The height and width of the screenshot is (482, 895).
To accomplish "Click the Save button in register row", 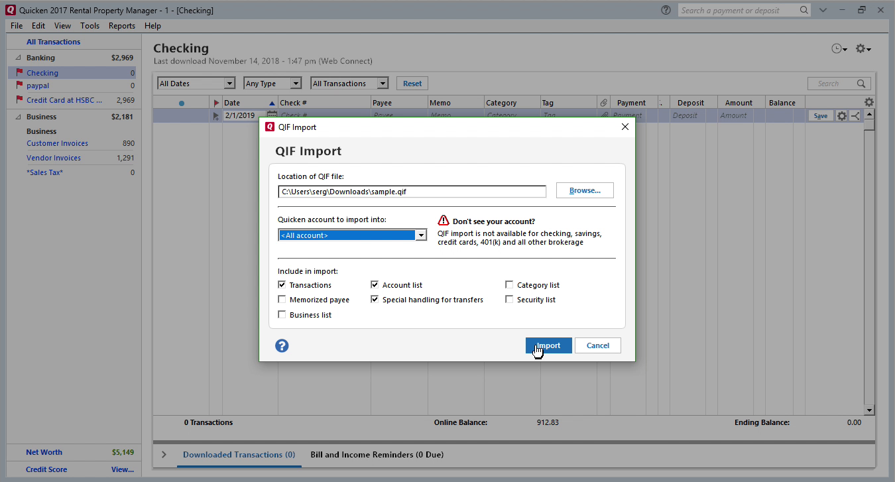I will point(821,115).
